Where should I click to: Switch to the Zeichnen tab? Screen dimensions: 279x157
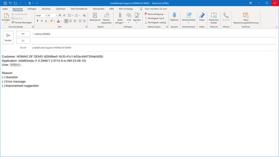click(46, 9)
